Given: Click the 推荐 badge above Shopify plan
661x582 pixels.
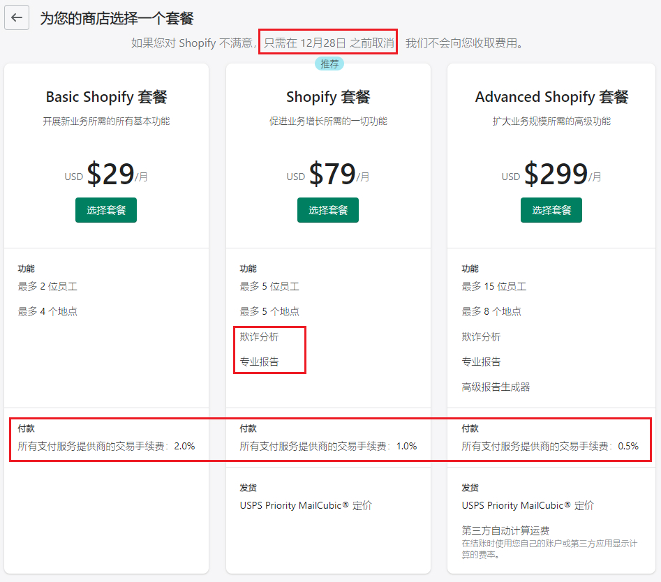Looking at the screenshot, I should (329, 64).
